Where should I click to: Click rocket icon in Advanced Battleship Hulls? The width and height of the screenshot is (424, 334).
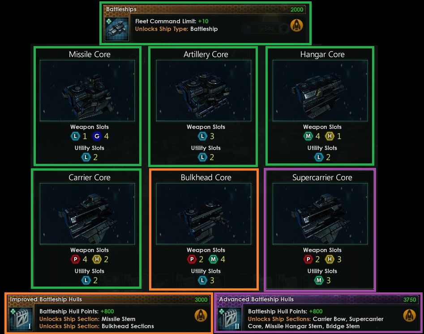tap(410, 315)
